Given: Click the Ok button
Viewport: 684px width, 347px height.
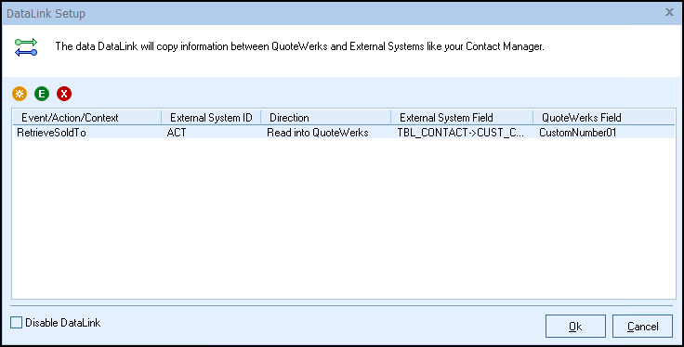Looking at the screenshot, I should (575, 326).
